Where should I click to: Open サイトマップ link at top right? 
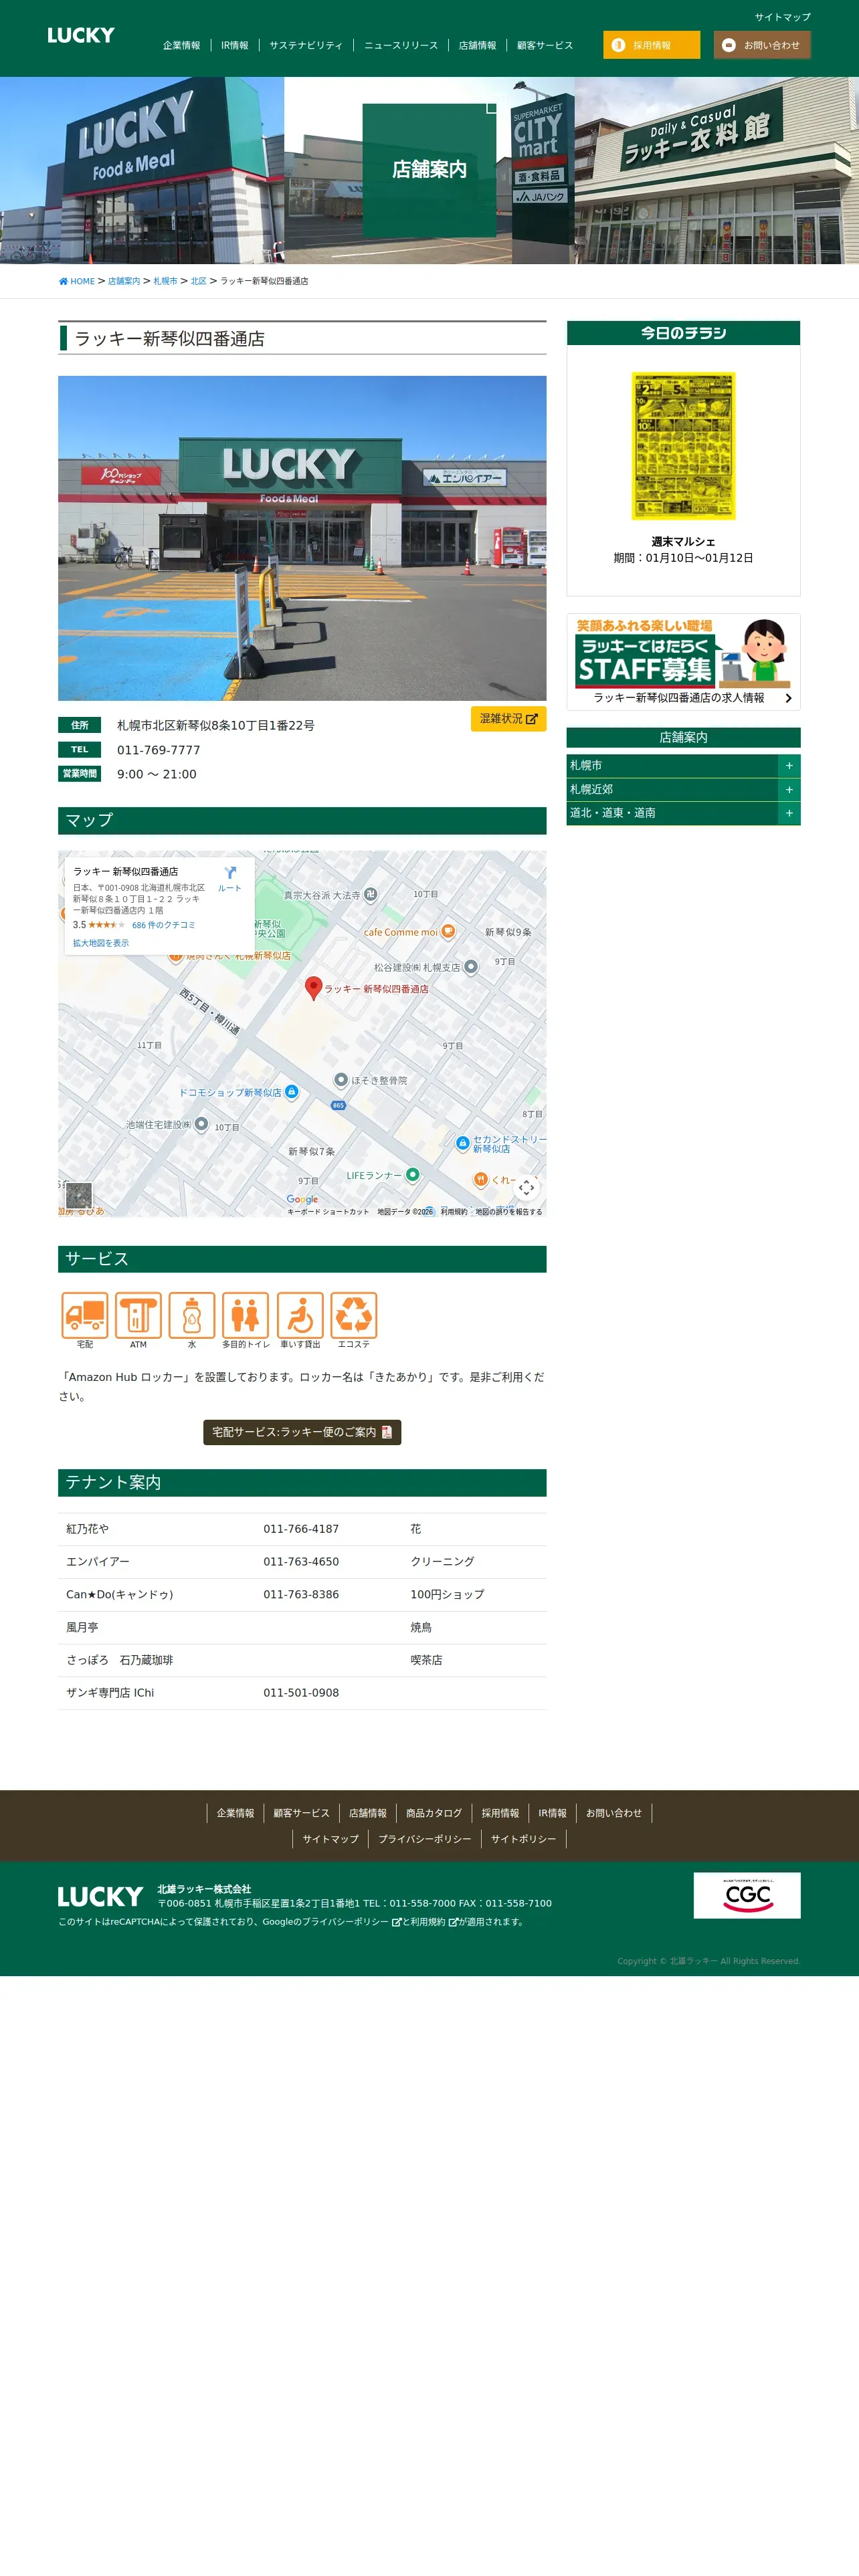coord(782,17)
